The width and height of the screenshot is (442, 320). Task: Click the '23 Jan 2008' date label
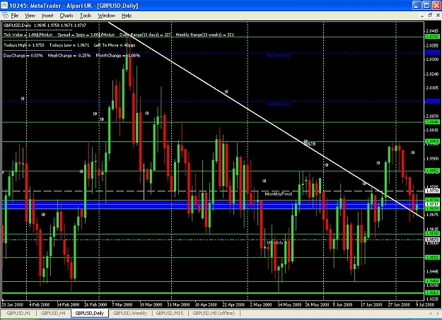[x=13, y=304]
